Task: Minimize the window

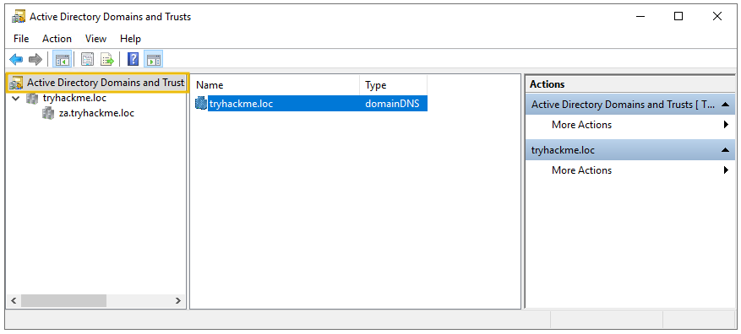Action: (x=640, y=17)
